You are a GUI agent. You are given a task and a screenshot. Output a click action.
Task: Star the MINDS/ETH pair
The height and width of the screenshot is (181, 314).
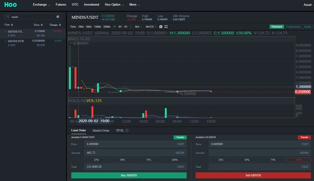coord(6,41)
